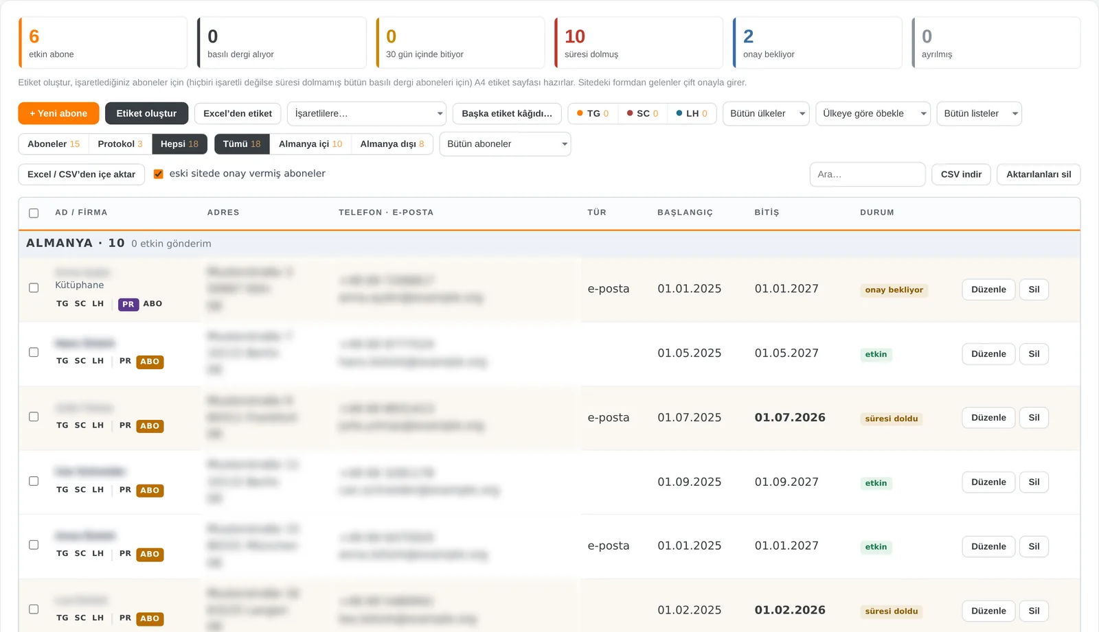Open the Ülkeye göre öbekle dropdown

(872, 114)
